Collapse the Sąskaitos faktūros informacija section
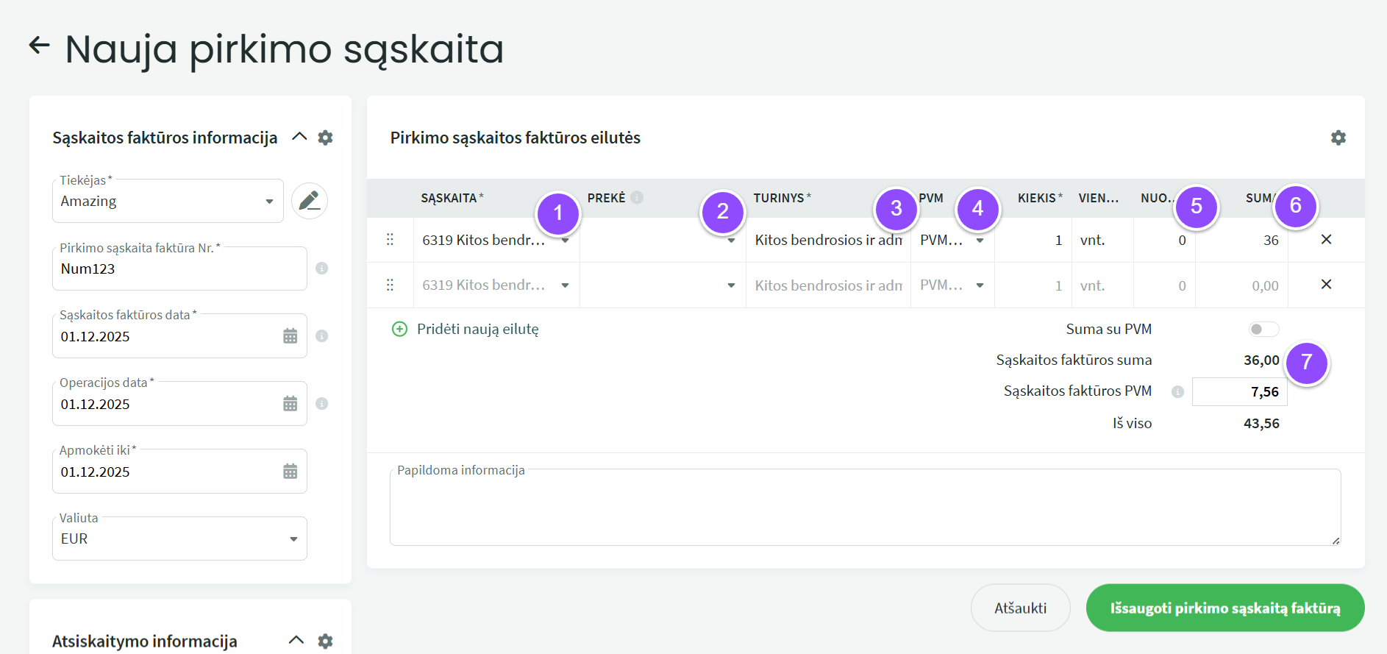Viewport: 1387px width, 654px height. (299, 137)
